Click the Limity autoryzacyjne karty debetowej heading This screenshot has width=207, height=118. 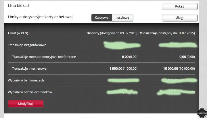tap(40, 17)
